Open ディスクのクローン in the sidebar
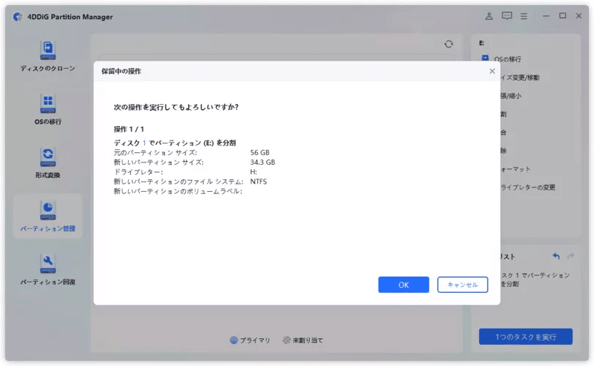 48,56
